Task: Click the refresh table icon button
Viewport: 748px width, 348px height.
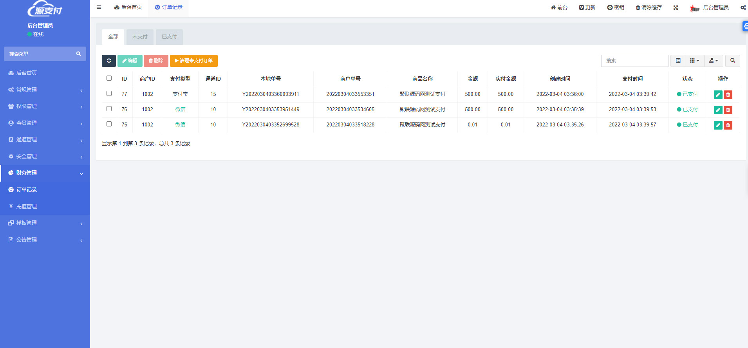Action: (x=109, y=61)
